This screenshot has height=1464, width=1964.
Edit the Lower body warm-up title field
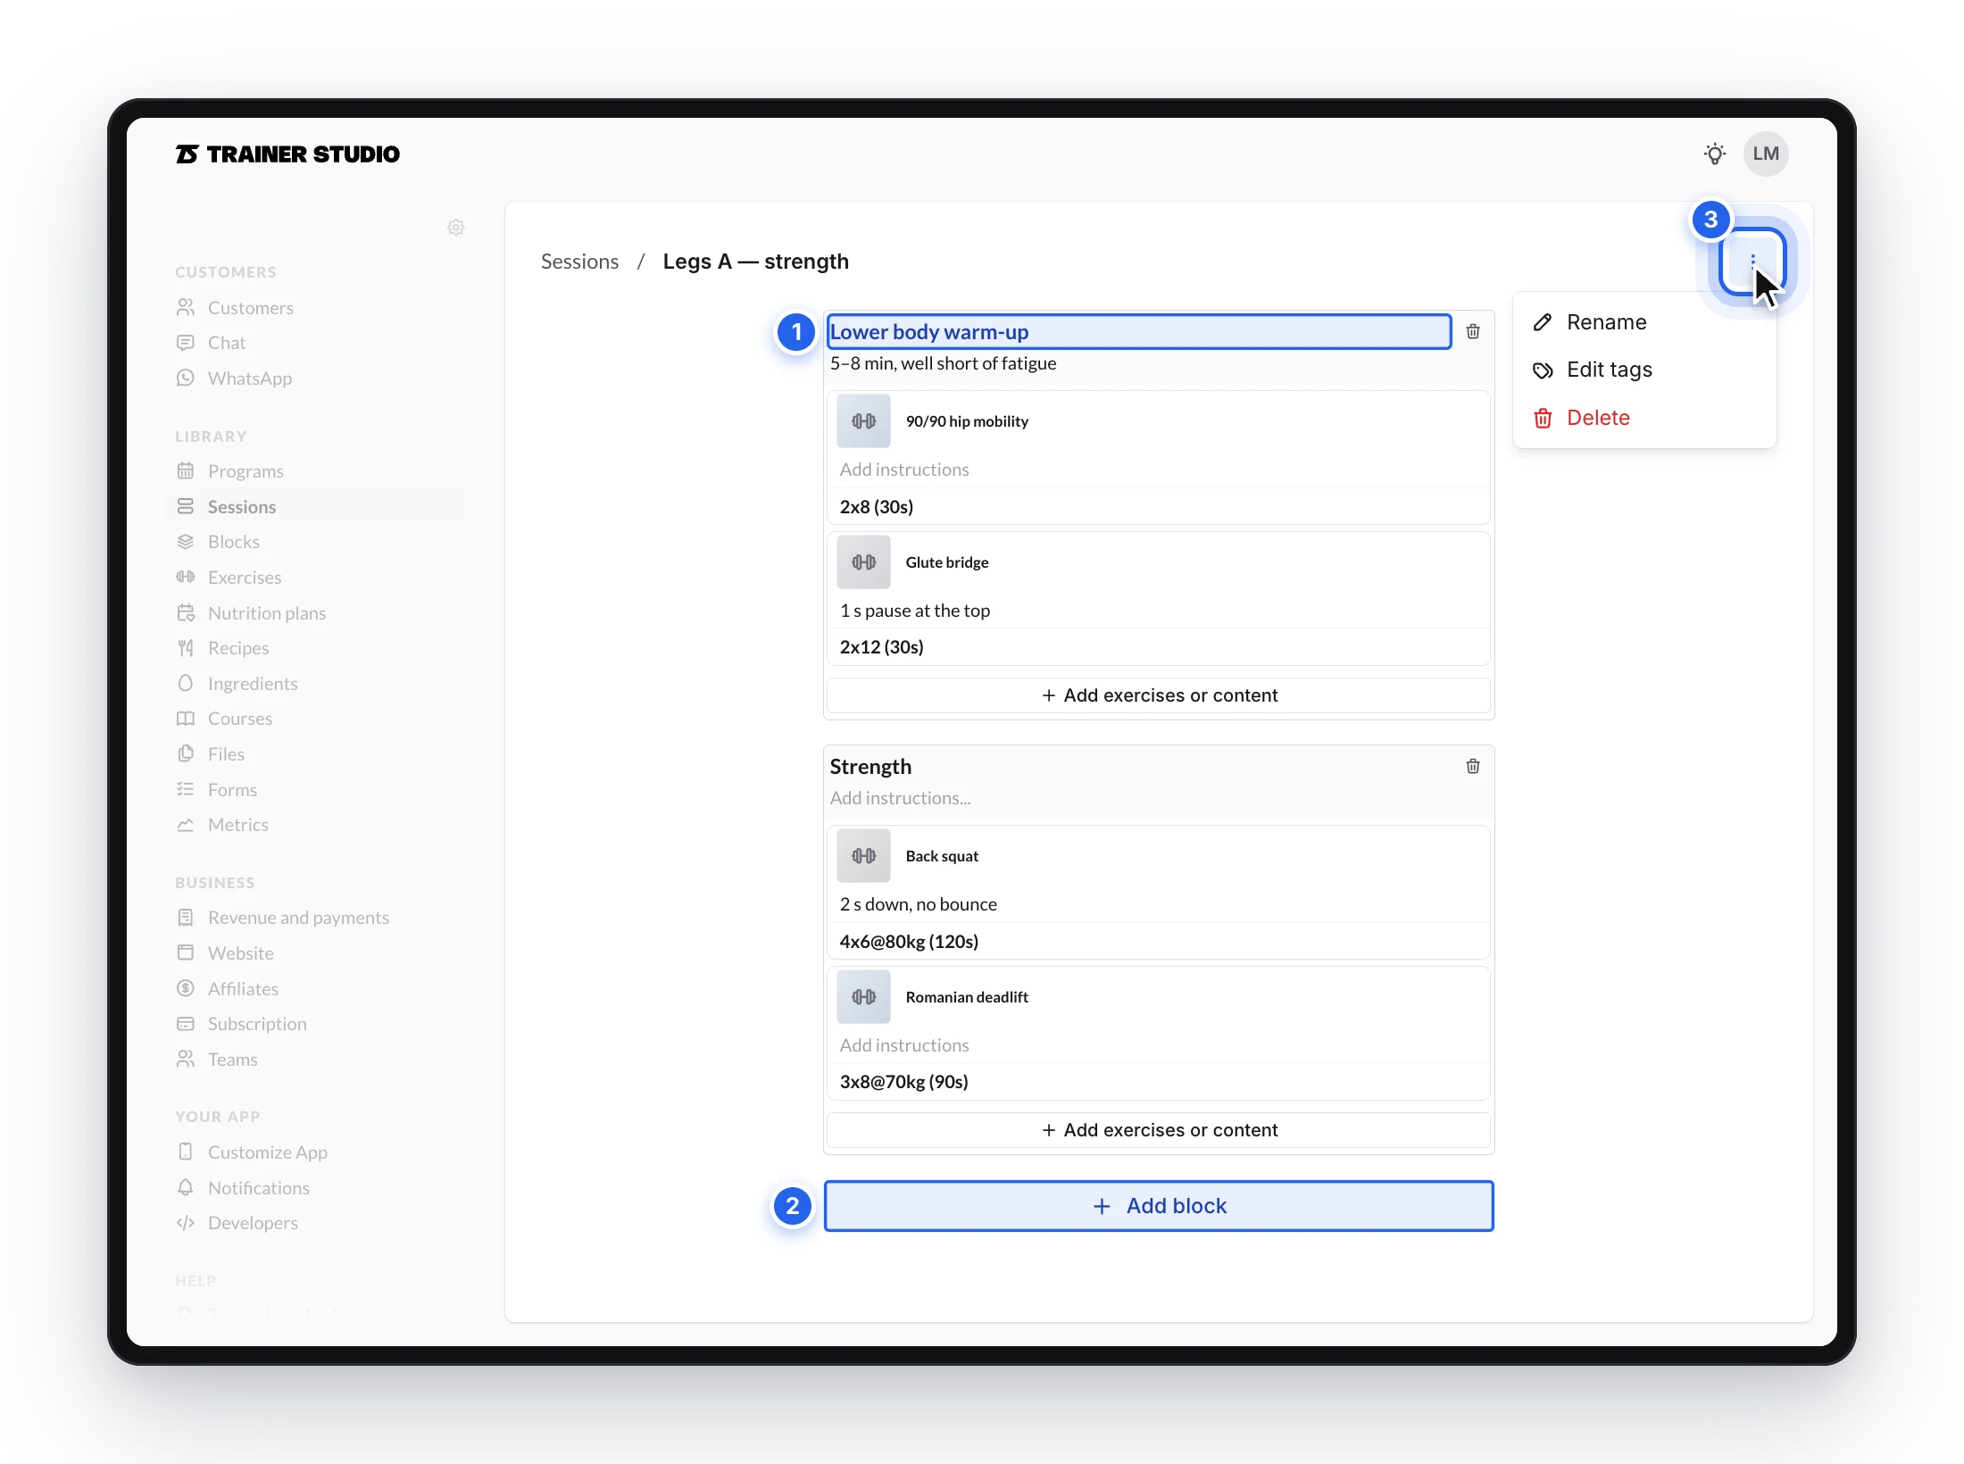(x=1138, y=331)
